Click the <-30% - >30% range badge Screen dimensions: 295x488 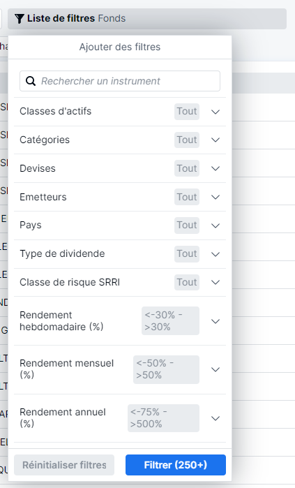[170, 321]
